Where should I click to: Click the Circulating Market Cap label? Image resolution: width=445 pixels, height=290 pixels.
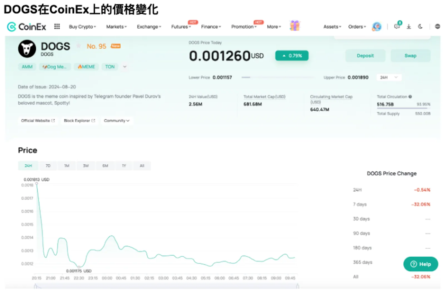[x=331, y=99]
